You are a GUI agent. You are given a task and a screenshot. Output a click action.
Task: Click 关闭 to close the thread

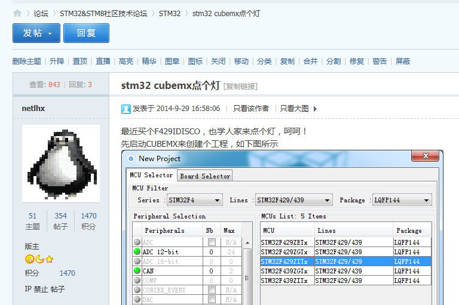[x=218, y=61]
